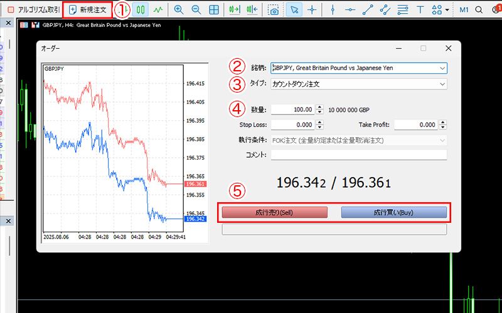The height and width of the screenshot is (313, 502).
Task: Take a chart screenshot with camera icon
Action: pyautogui.click(x=274, y=10)
